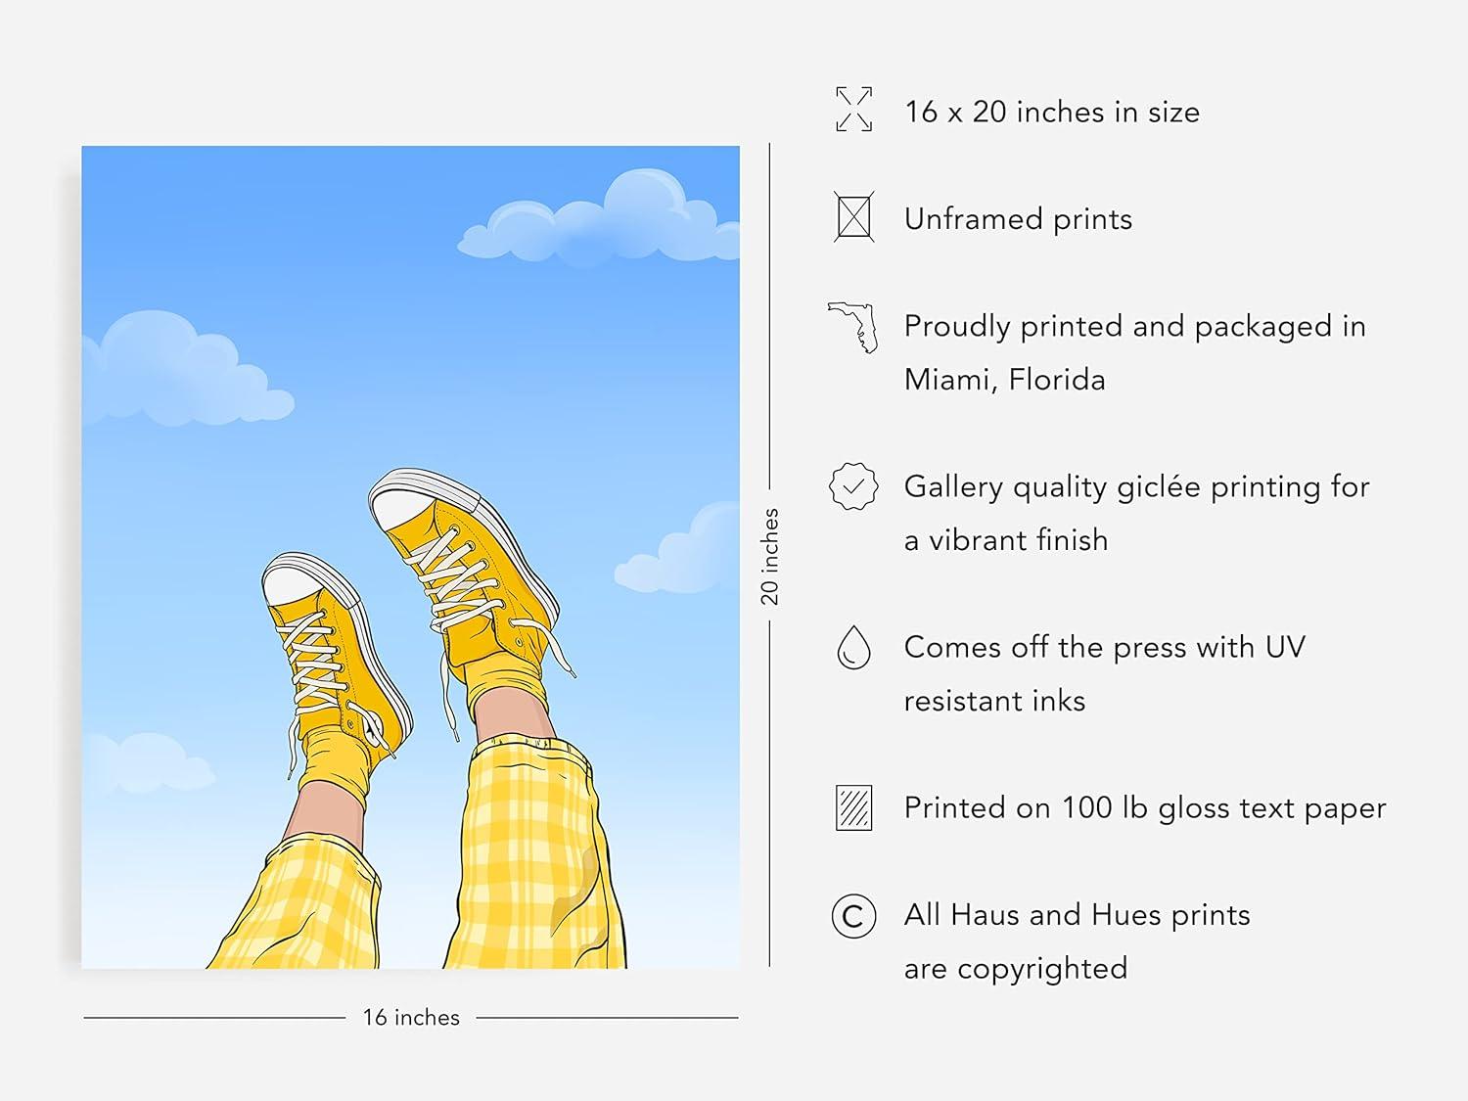This screenshot has height=1101, width=1468.
Task: Click the 'are copyrighted' text line
Action: pos(1016,969)
